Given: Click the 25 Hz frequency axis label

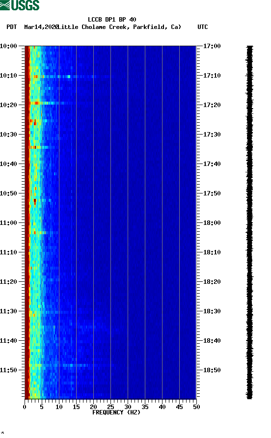Looking at the screenshot, I should tap(110, 407).
